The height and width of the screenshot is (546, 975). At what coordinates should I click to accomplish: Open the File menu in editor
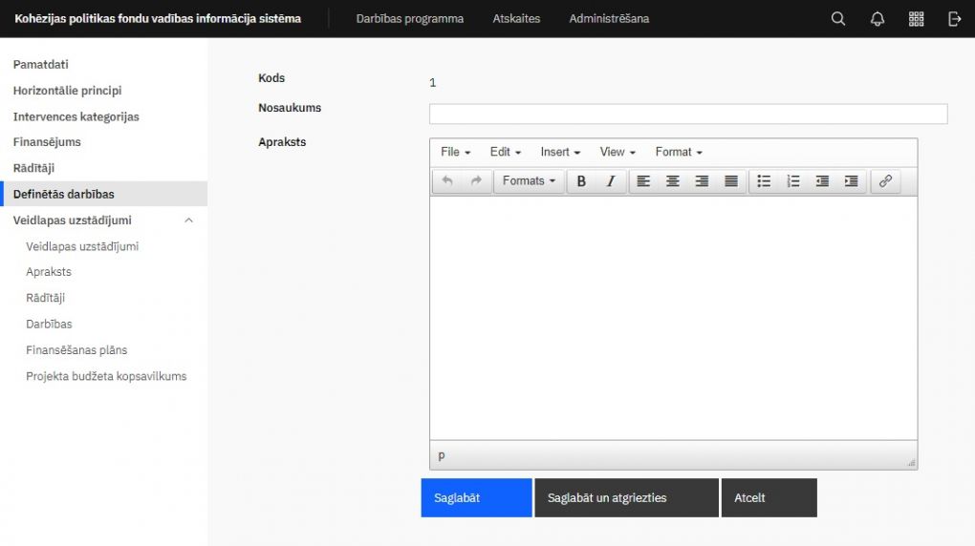pos(455,152)
